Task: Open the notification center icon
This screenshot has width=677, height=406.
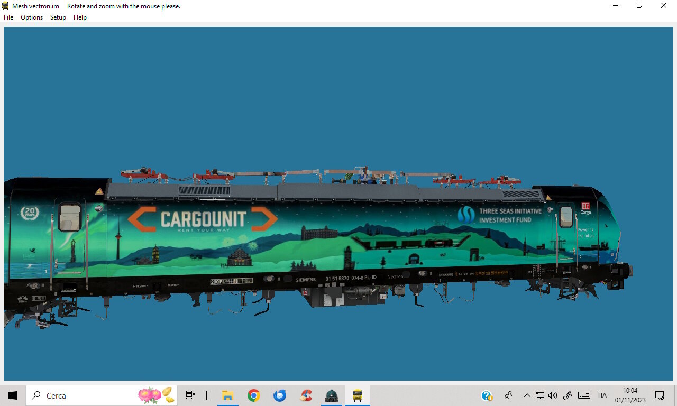Action: (660, 395)
